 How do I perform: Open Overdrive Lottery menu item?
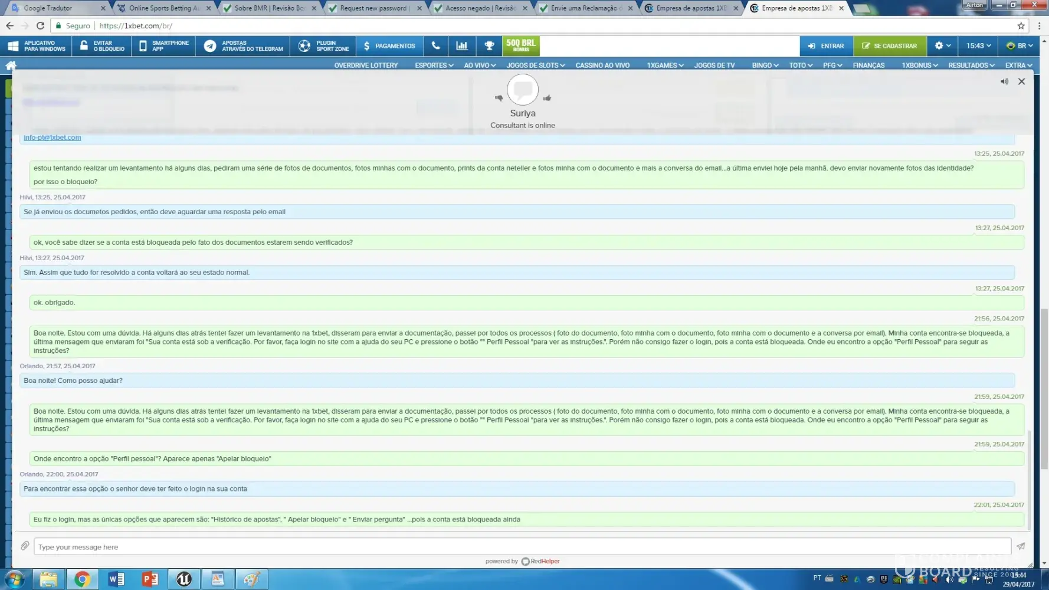coord(366,65)
